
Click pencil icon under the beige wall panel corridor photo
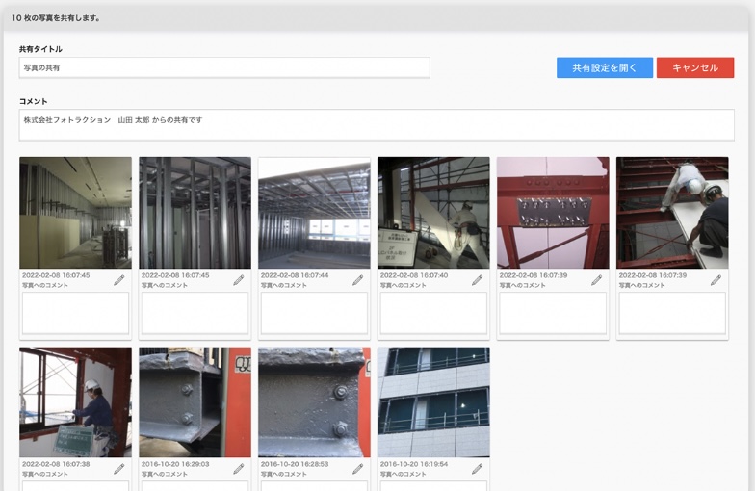click(119, 280)
